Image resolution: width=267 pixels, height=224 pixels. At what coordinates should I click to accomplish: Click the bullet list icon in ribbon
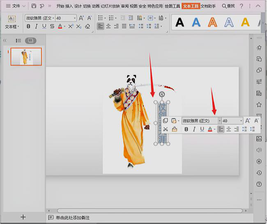(x=101, y=18)
